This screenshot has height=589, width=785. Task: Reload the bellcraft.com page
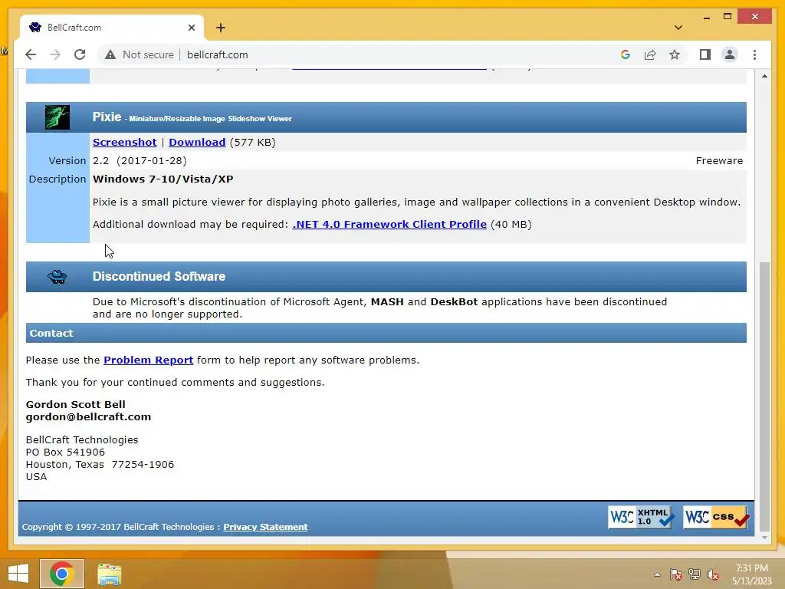80,54
